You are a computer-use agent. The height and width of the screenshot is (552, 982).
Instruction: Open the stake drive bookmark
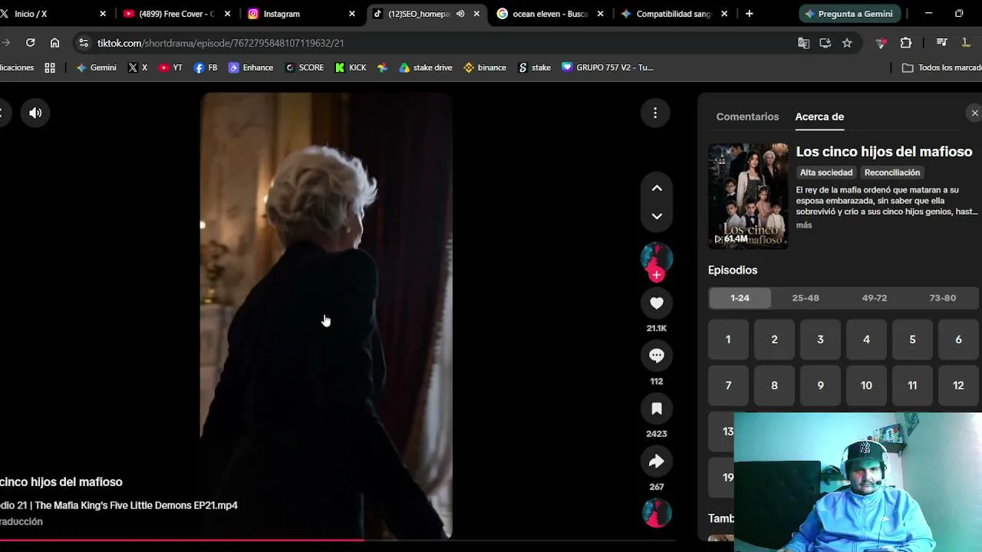[x=426, y=67]
